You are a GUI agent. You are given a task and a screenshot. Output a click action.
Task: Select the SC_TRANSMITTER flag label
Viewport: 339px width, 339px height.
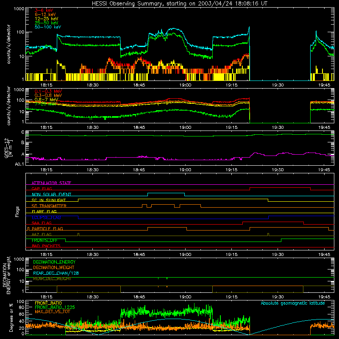pos(49,206)
